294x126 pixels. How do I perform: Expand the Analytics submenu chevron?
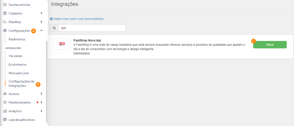click(41, 111)
